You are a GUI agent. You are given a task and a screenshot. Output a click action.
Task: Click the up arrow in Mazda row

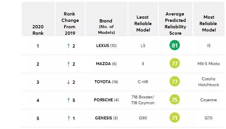point(68,64)
